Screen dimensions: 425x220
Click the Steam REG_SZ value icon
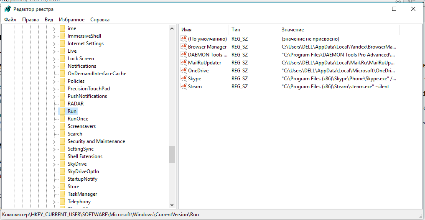coord(183,86)
